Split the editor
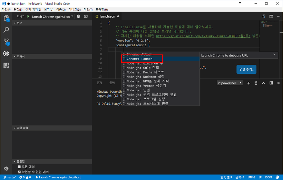 (x=271, y=17)
